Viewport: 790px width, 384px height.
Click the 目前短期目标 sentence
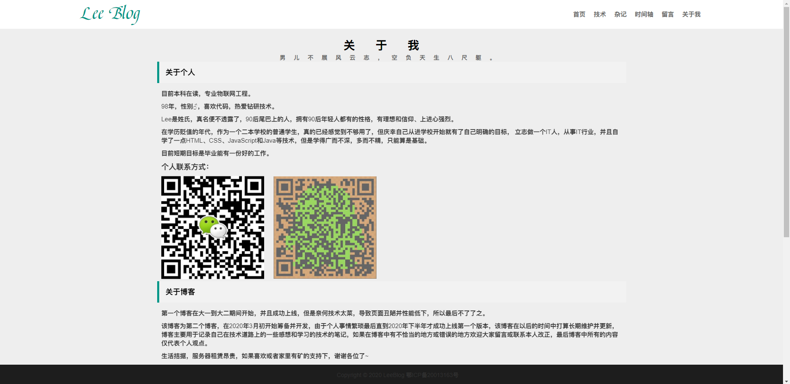(216, 153)
